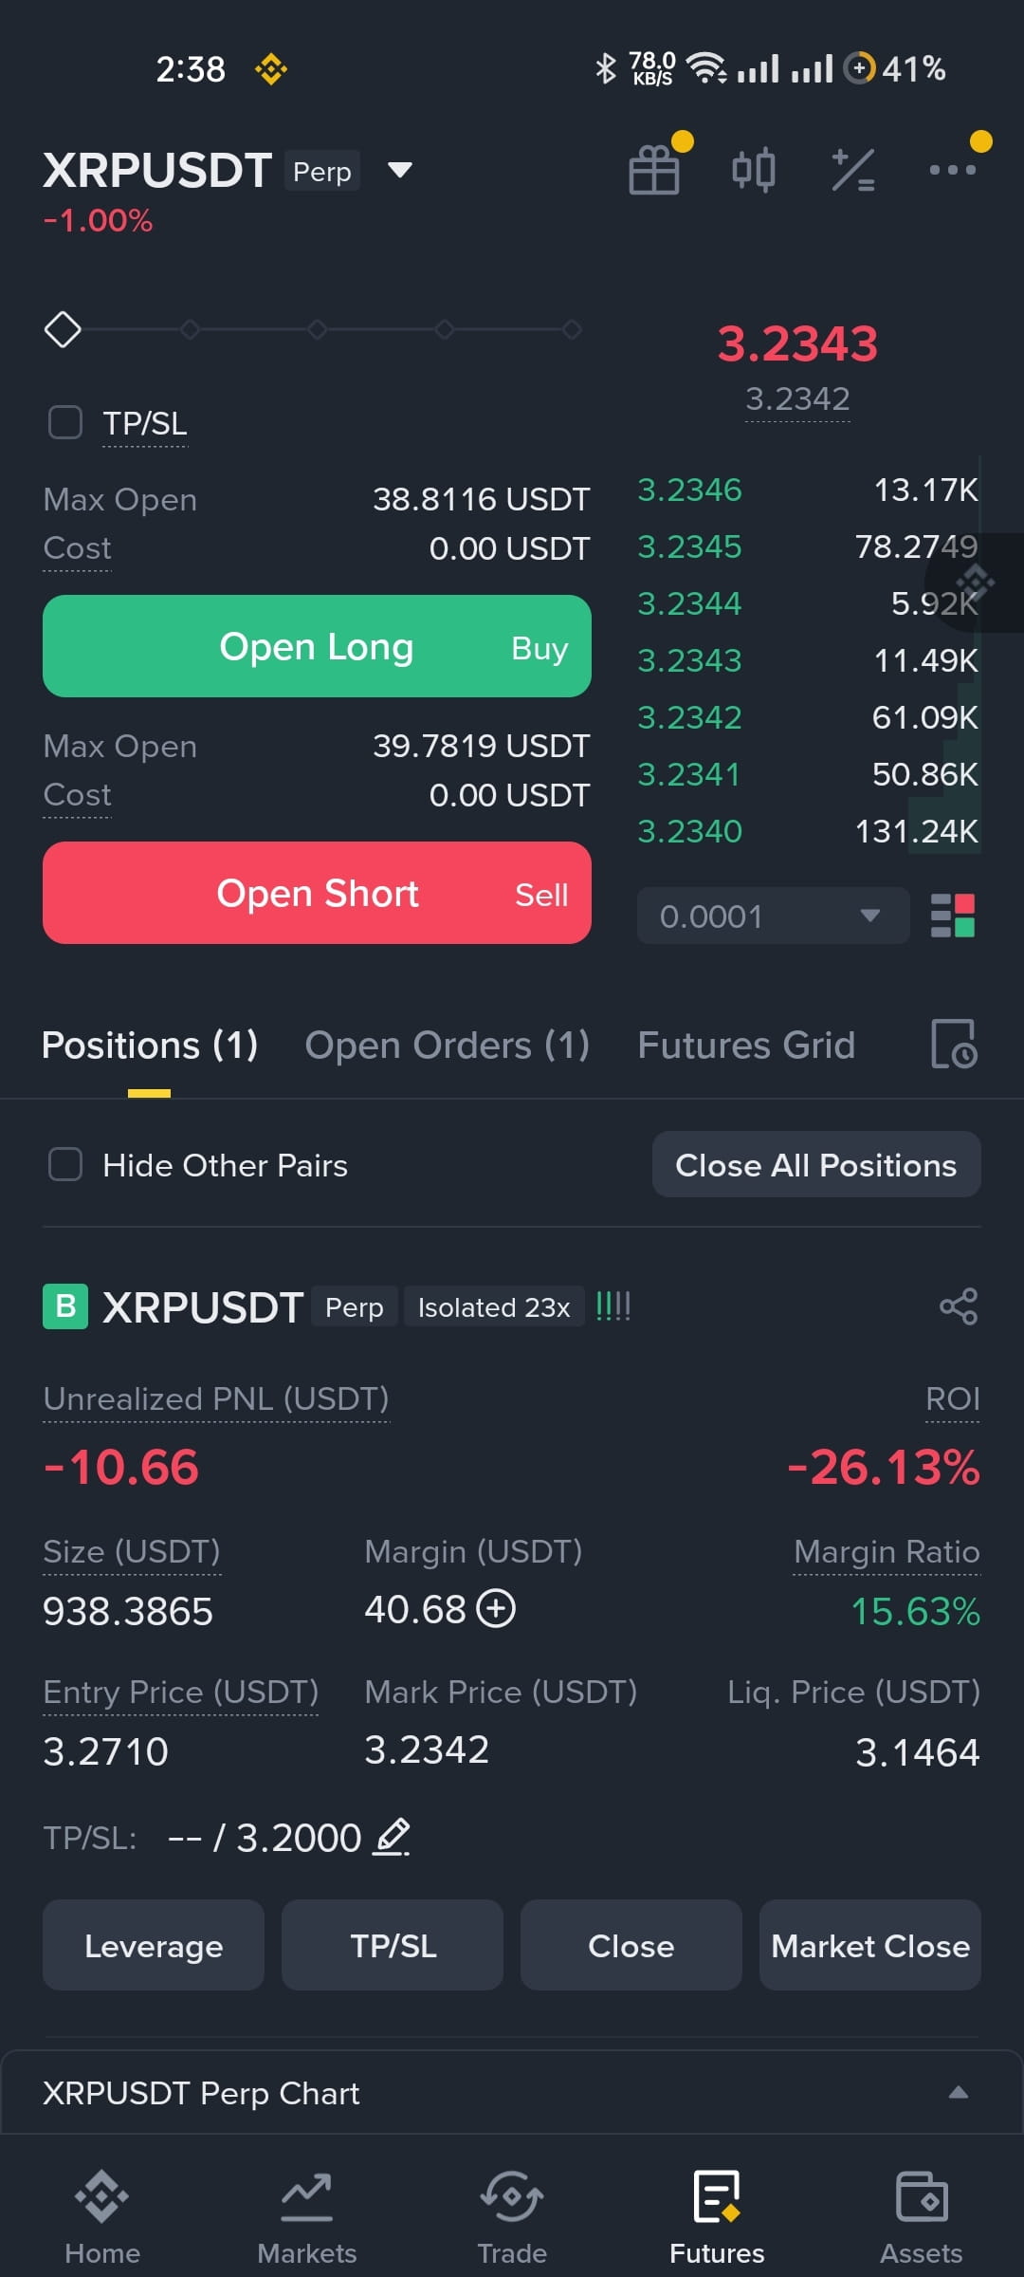Edit TP/SL with the pencil icon

(392, 1838)
